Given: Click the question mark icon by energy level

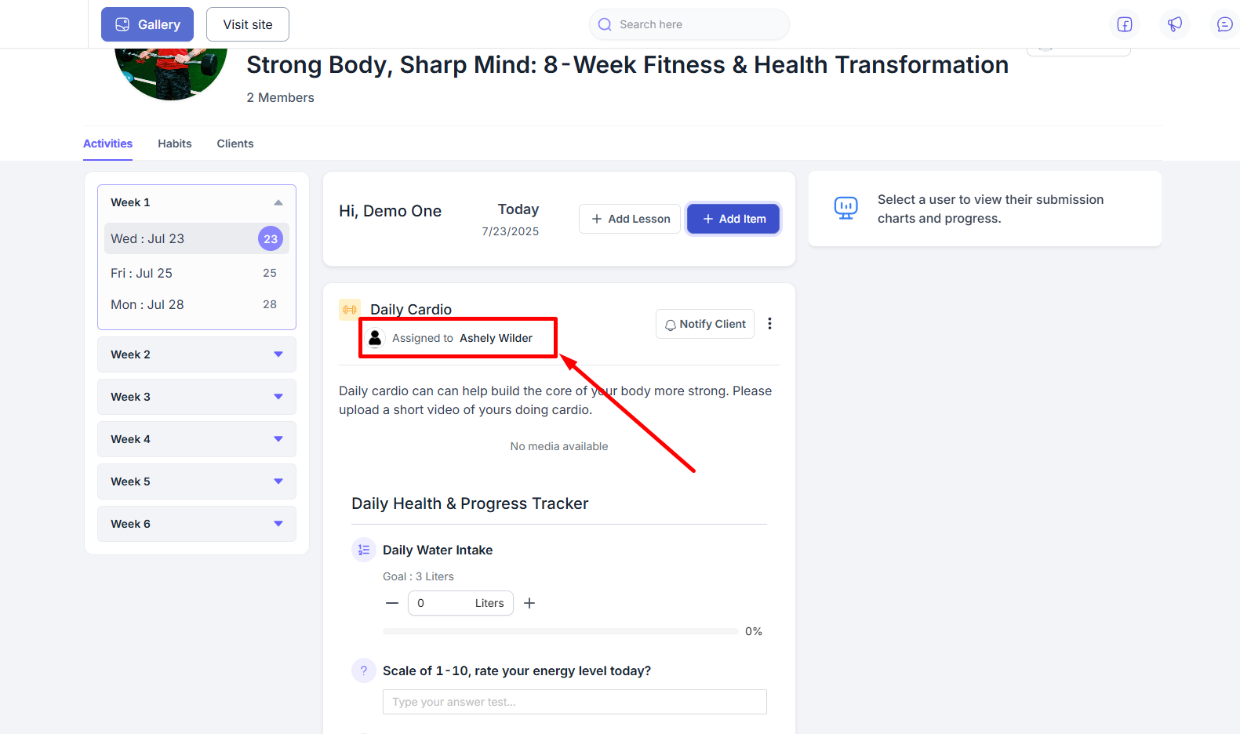Looking at the screenshot, I should (x=364, y=670).
